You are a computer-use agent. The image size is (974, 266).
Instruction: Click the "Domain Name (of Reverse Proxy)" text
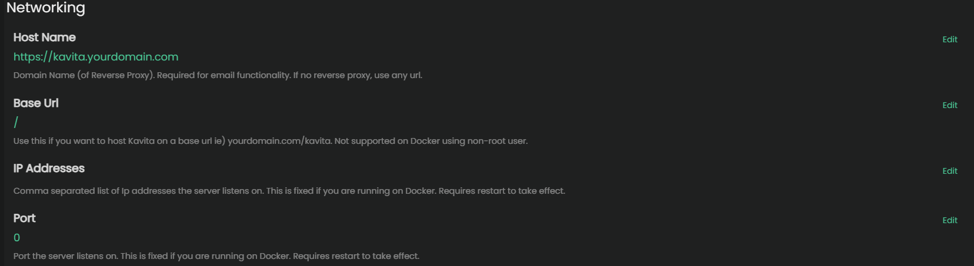[x=84, y=75]
